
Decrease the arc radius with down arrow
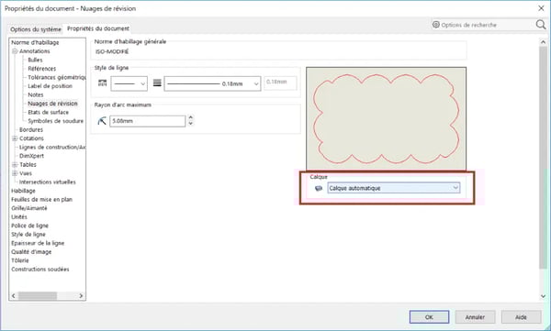pyautogui.click(x=190, y=124)
